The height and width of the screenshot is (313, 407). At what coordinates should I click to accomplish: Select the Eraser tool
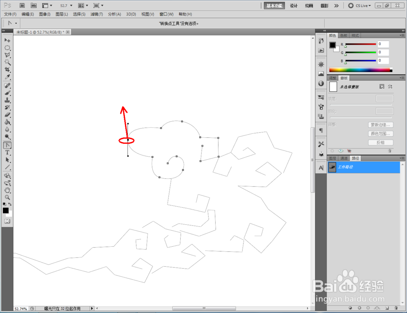pos(7,115)
